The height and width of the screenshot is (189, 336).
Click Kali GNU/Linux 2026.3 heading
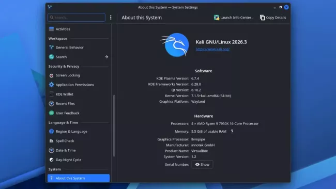coord(221,42)
